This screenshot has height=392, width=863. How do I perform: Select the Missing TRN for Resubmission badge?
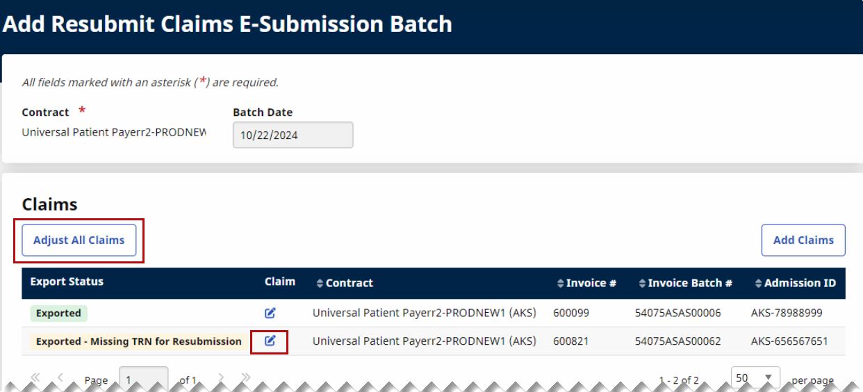(x=138, y=341)
